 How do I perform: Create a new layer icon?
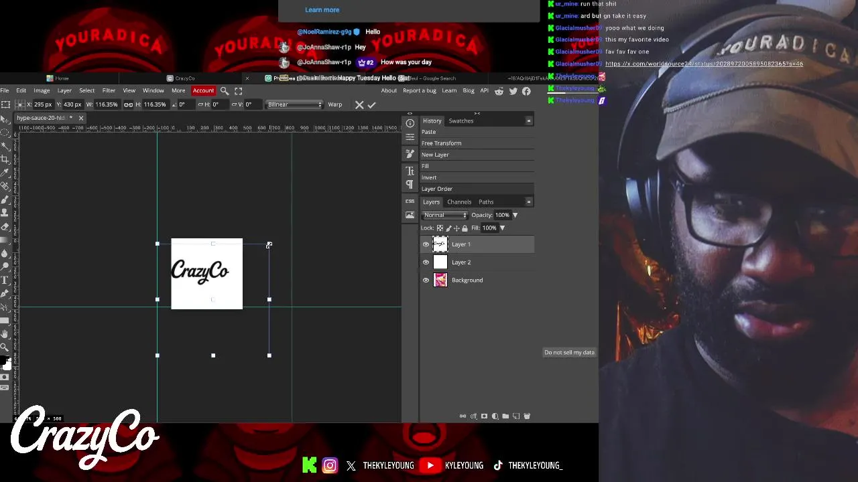[516, 416]
